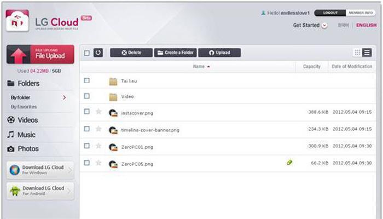
Task: Click the timeline-cover-banner.png file name
Action: click(150, 130)
